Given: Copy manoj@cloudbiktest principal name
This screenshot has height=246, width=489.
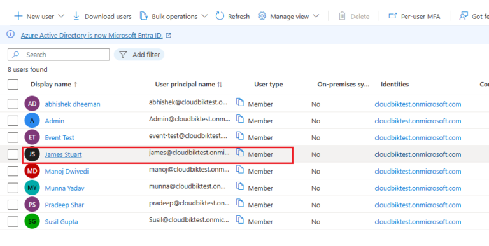Looking at the screenshot, I should coord(240,169).
